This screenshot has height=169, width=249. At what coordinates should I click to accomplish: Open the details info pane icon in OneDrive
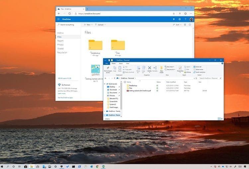coord(190,25)
